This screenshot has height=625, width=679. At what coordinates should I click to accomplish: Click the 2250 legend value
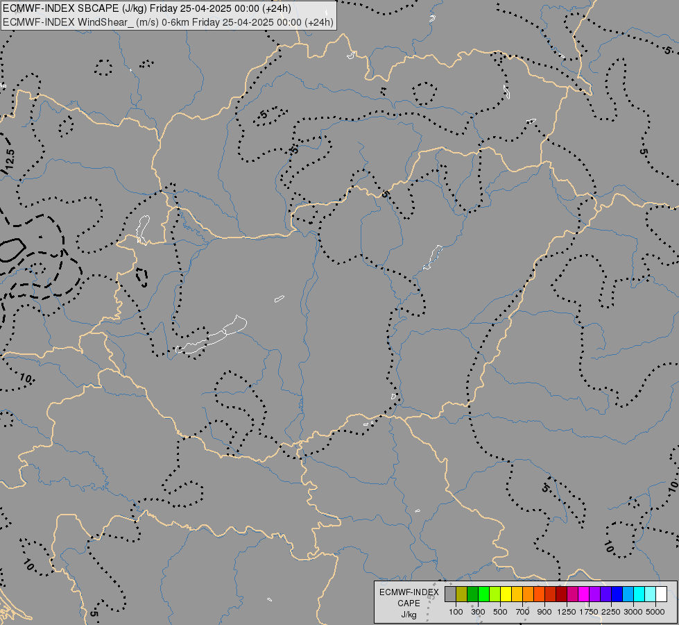[611, 612]
